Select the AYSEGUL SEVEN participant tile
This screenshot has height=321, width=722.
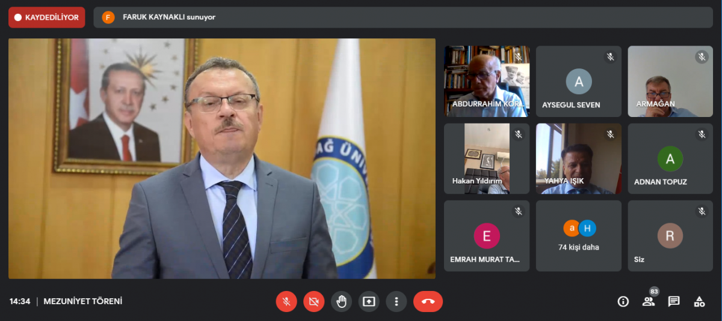point(579,82)
